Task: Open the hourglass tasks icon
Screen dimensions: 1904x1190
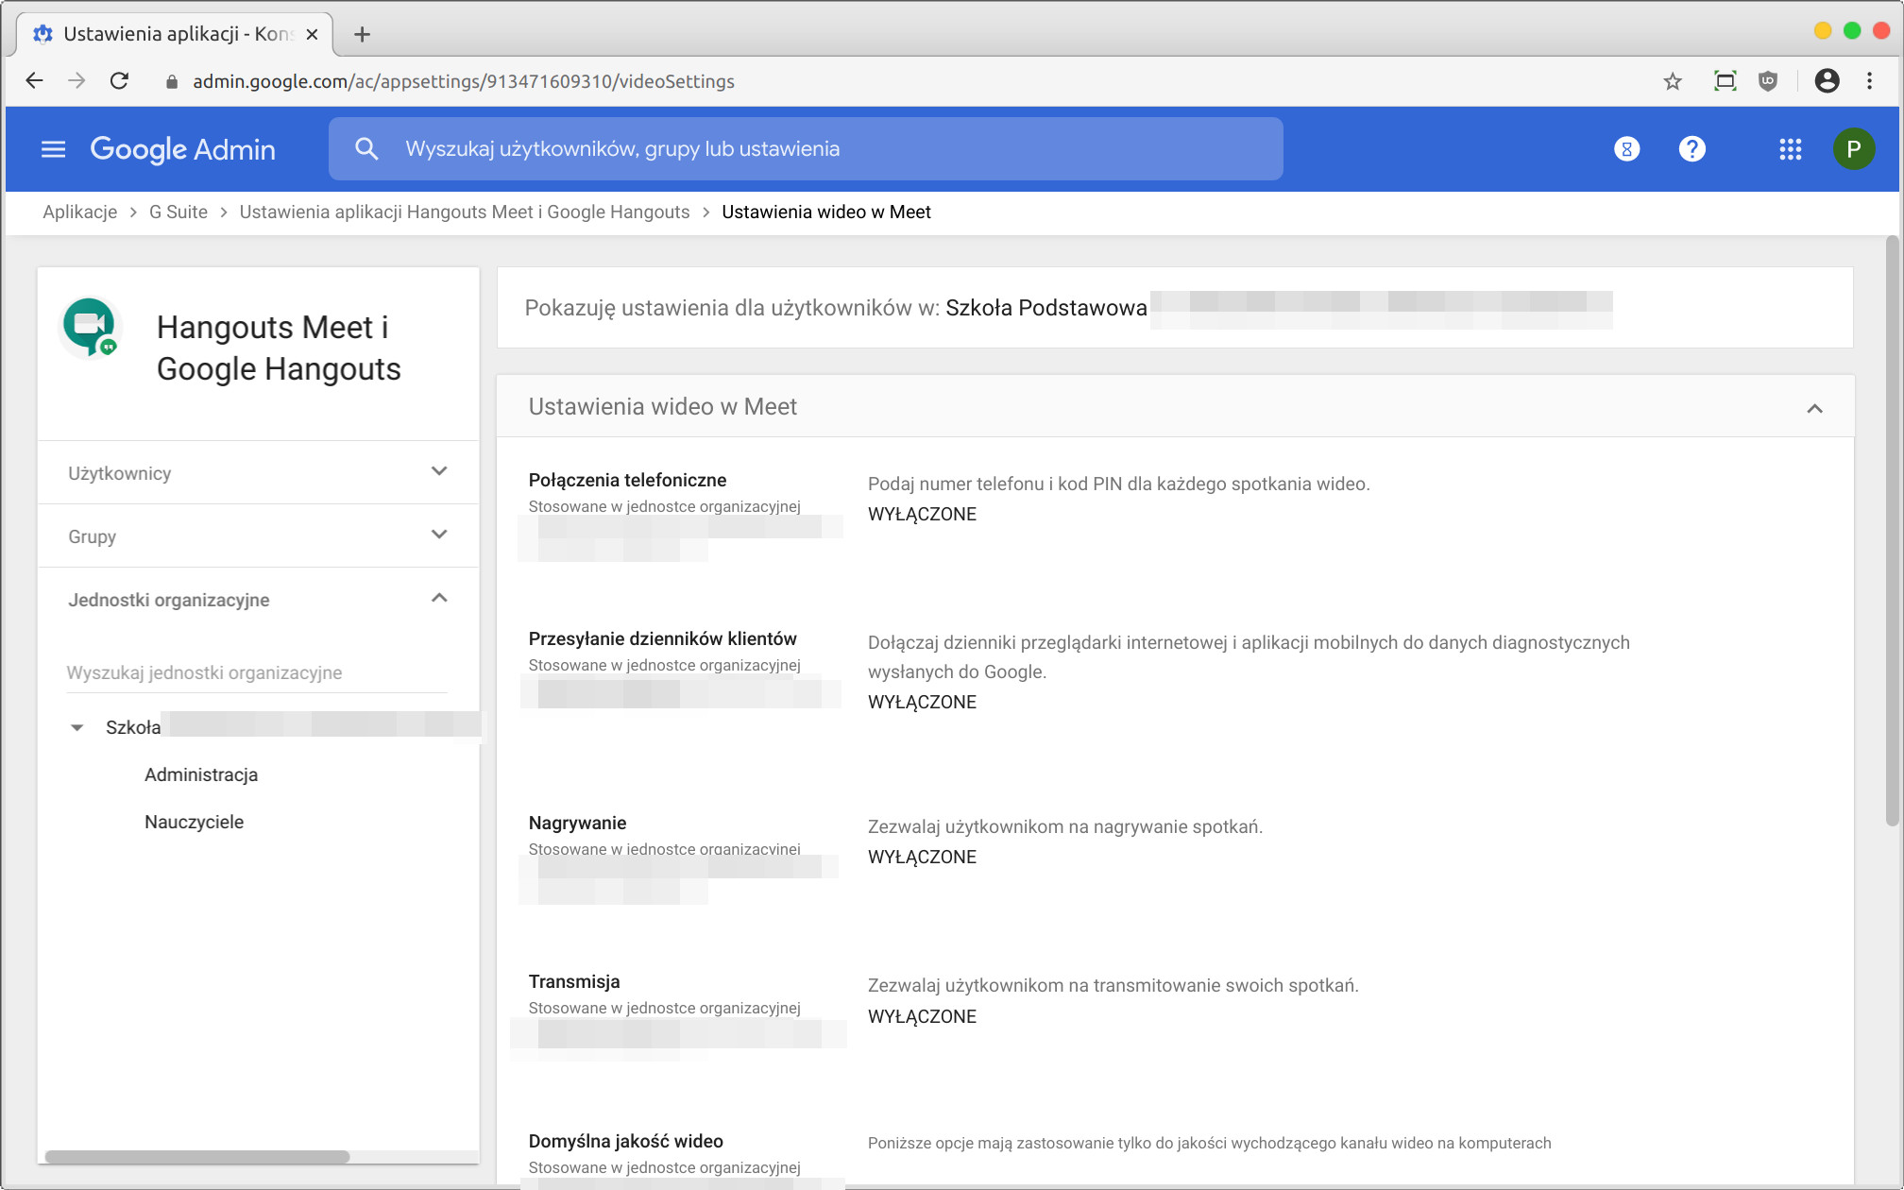Action: pos(1626,149)
